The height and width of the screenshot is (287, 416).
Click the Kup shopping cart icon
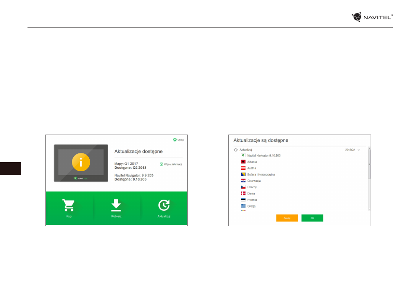[x=69, y=205]
